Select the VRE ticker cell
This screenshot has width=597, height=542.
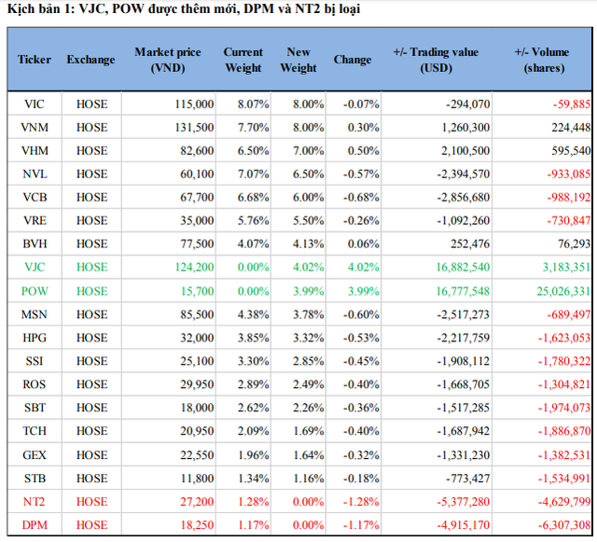(x=35, y=220)
